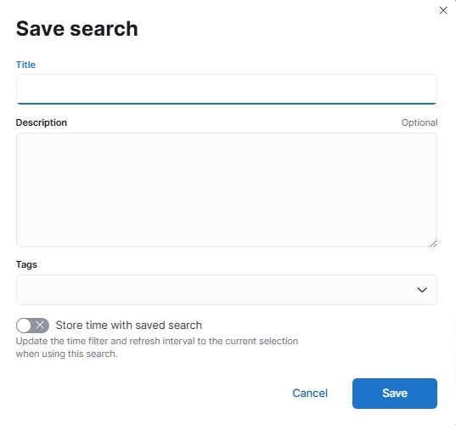
Task: Expand the Tags list using the chevron arrow
Action: 422,290
